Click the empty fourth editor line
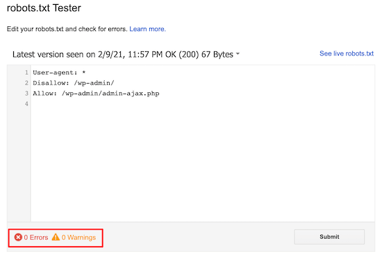This screenshot has width=382, height=258. [x=203, y=104]
